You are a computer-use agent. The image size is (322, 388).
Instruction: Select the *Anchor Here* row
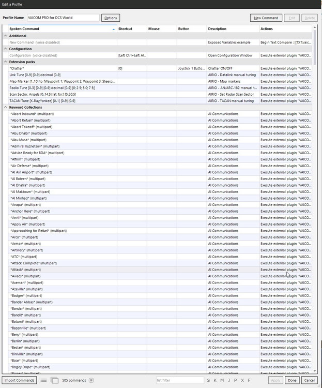click(160, 211)
